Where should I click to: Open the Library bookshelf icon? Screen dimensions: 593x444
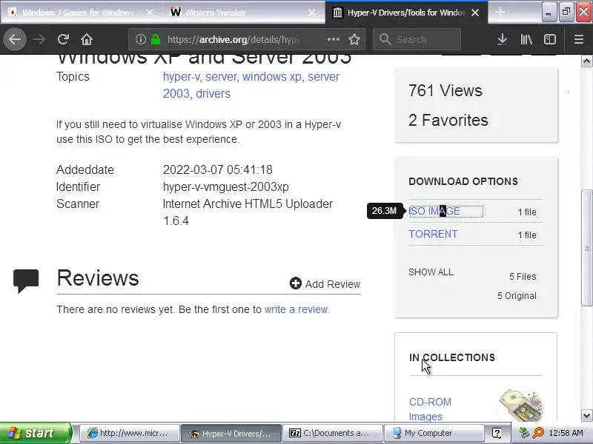coord(526,39)
